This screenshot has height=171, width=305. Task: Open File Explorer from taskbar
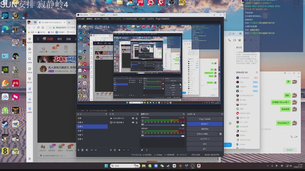[144, 166]
